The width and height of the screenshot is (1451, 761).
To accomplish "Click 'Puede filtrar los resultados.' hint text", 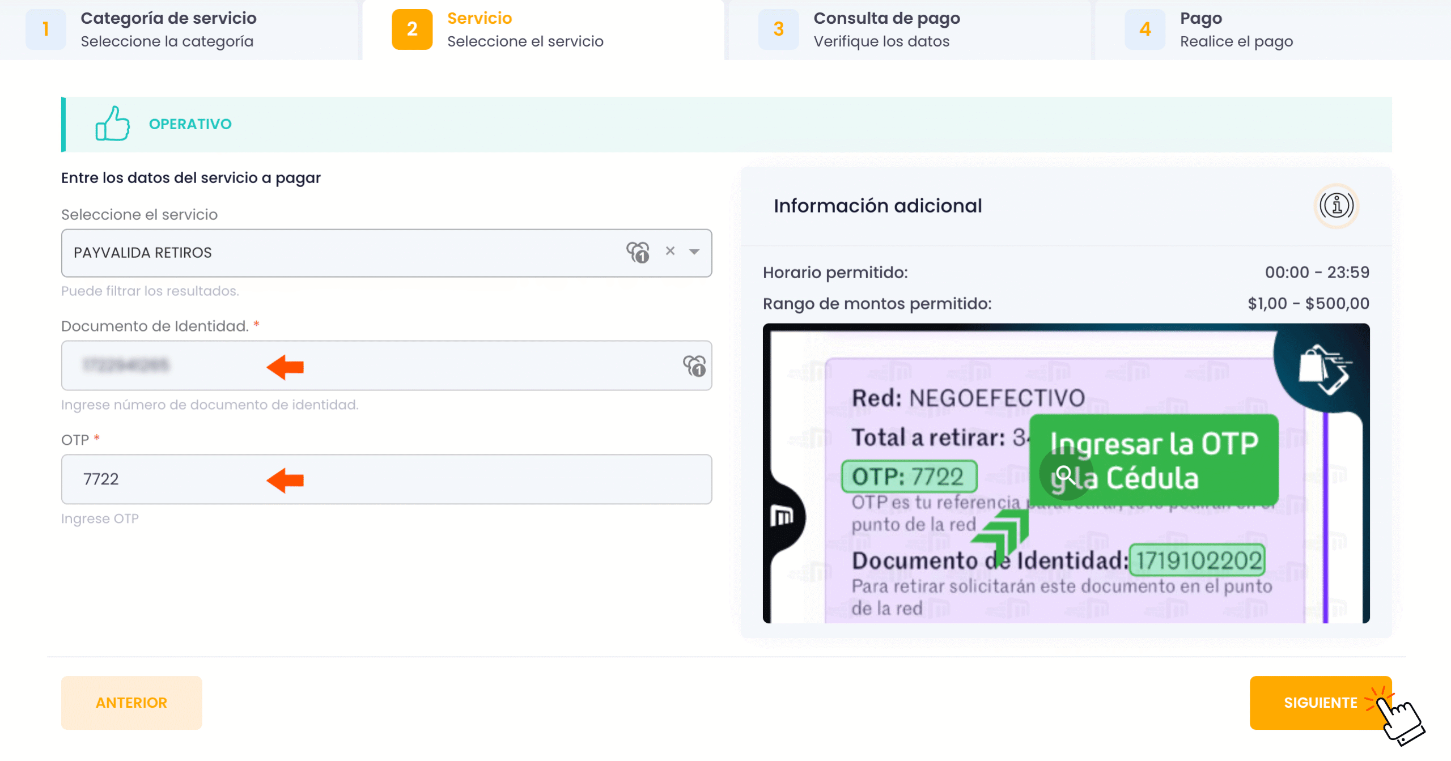I will (x=150, y=291).
